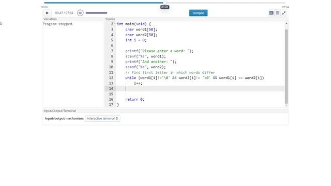
Task: Click source scrollbar up arrow
Action: (x=286, y=23)
